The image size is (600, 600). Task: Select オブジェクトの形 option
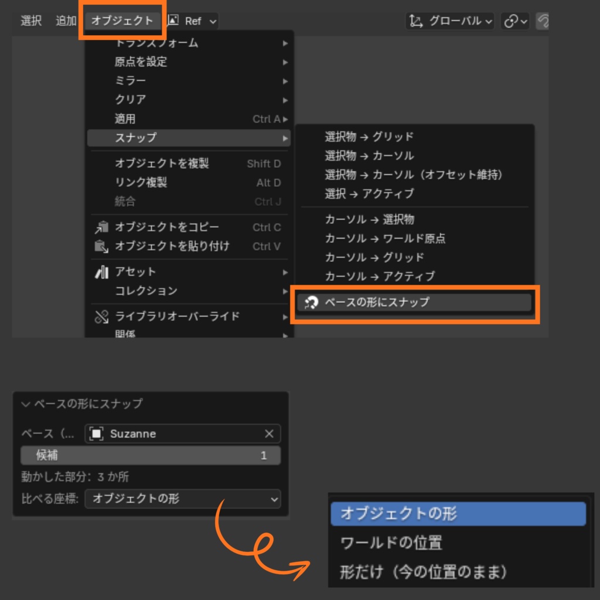(x=458, y=513)
